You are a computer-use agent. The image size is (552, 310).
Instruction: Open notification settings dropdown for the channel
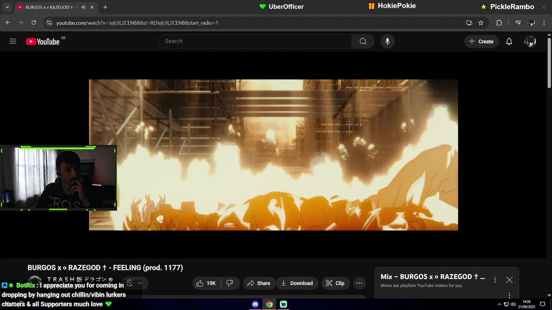135,283
